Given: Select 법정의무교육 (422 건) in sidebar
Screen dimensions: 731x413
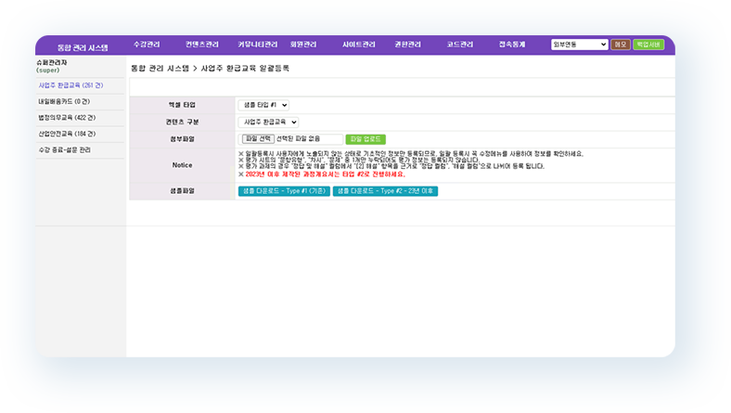Looking at the screenshot, I should point(66,117).
